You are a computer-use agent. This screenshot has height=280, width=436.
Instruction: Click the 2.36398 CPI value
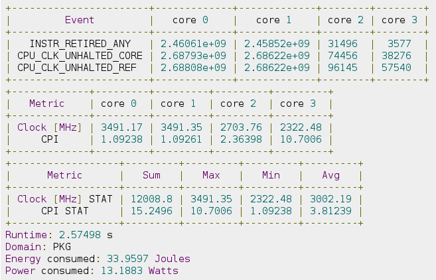click(x=240, y=139)
